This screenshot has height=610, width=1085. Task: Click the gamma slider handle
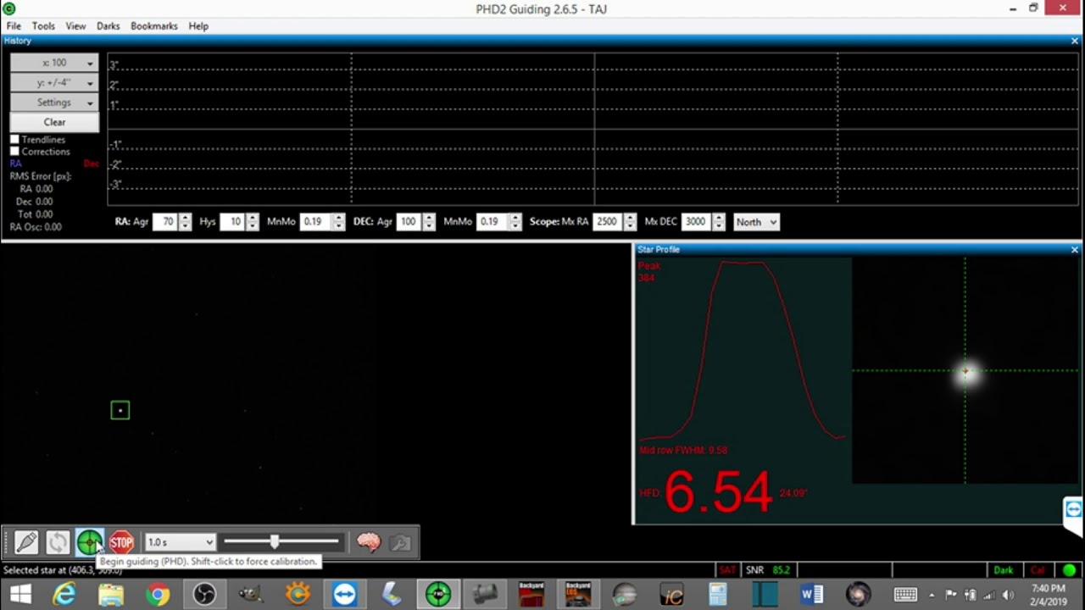(275, 541)
